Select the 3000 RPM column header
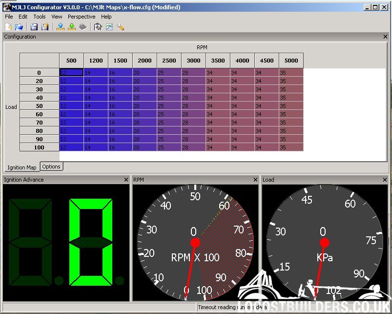The width and height of the screenshot is (392, 314). click(193, 61)
